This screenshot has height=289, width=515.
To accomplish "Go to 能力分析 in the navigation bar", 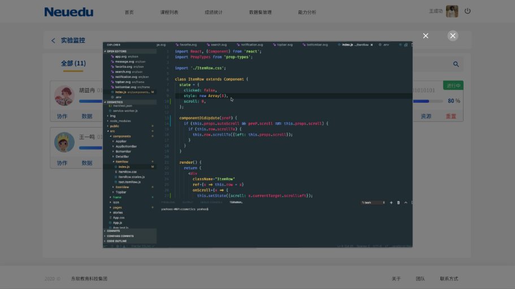I will click(307, 12).
